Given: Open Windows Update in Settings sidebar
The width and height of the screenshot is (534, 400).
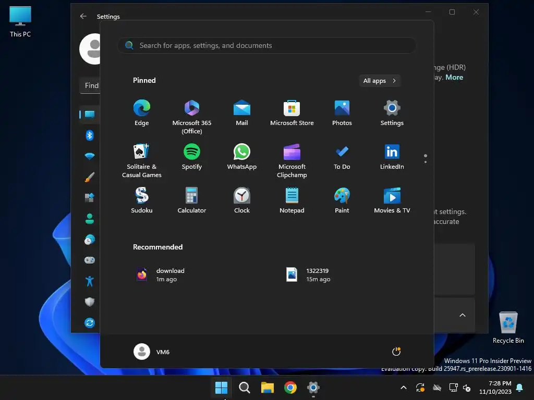Looking at the screenshot, I should click(90, 323).
